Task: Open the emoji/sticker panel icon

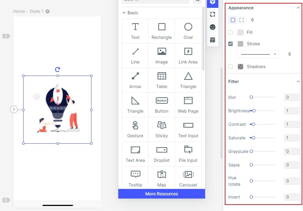Action: click(212, 27)
